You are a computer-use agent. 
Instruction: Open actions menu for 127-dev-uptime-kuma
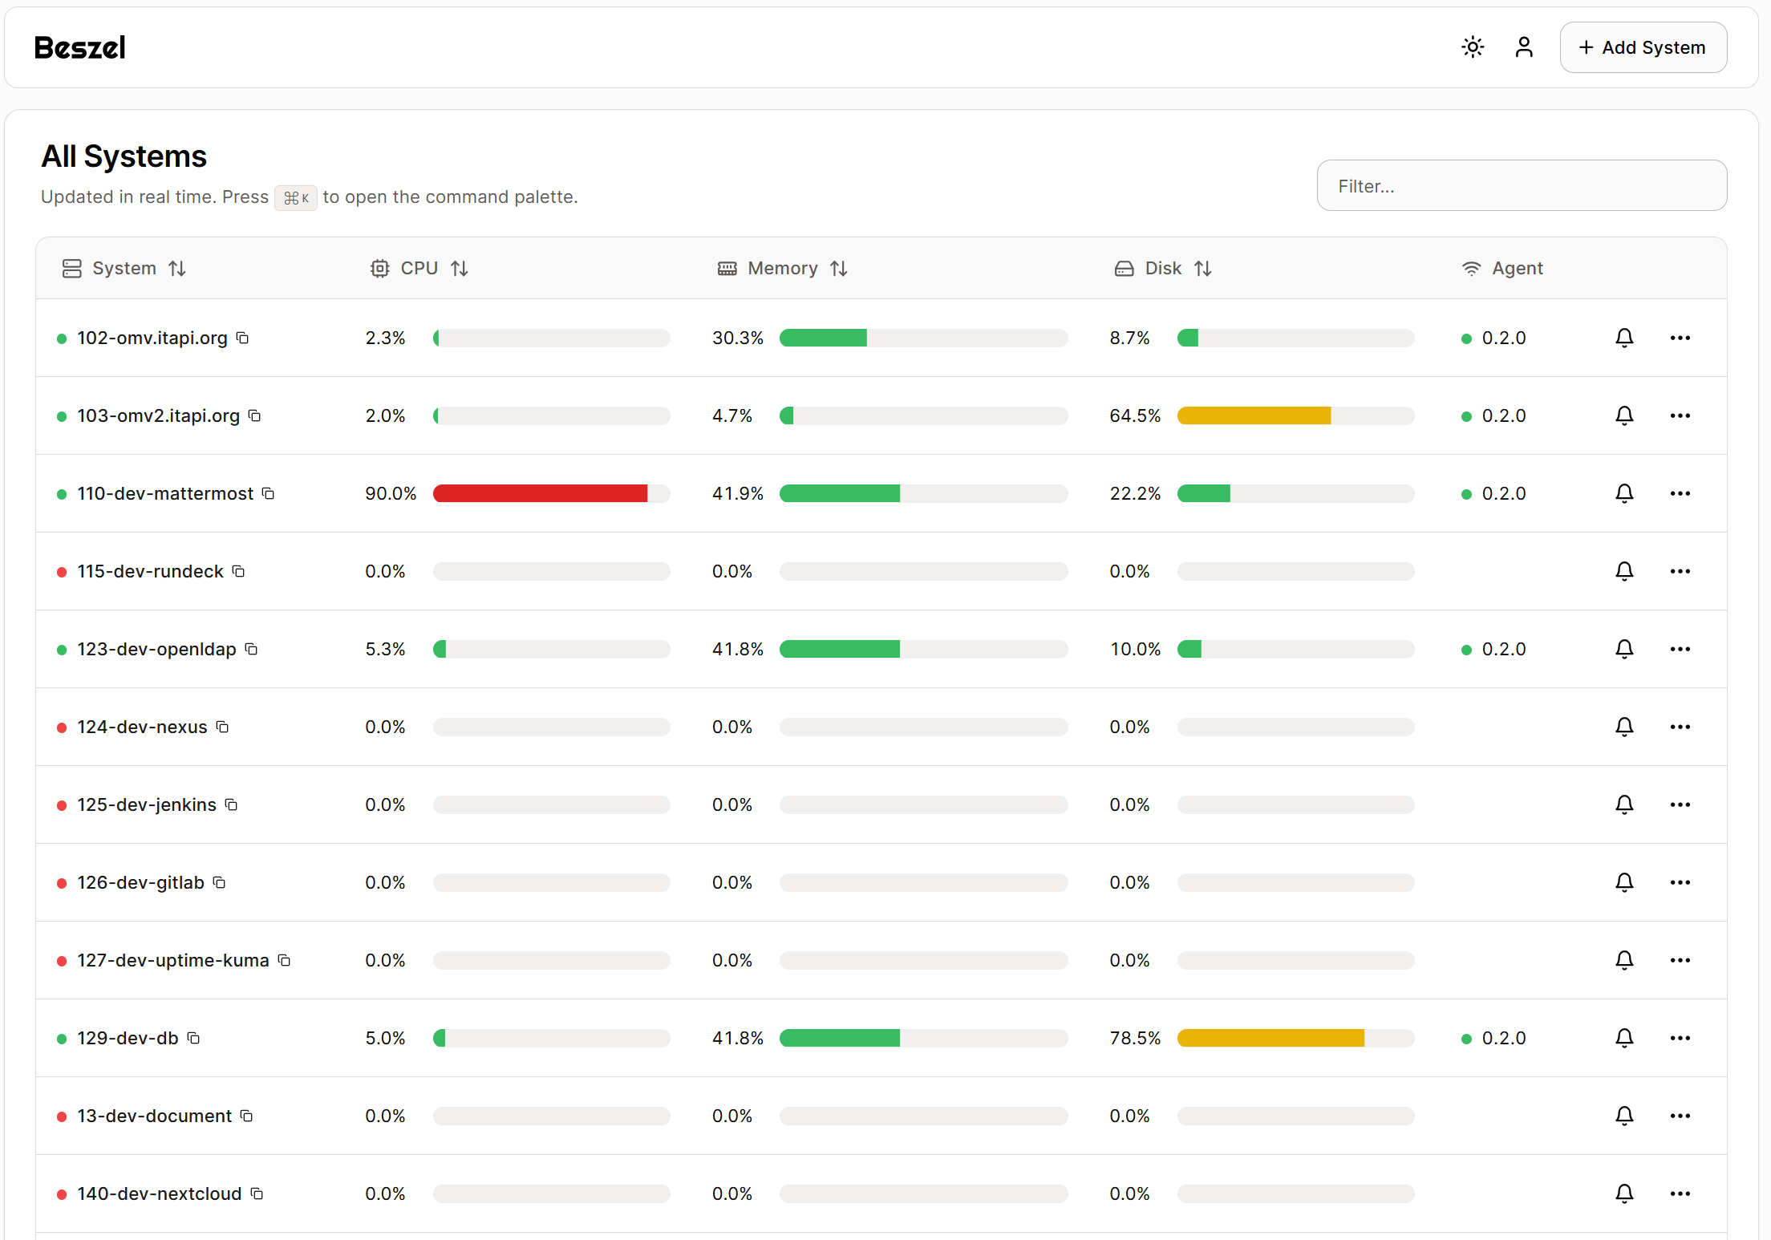coord(1680,960)
